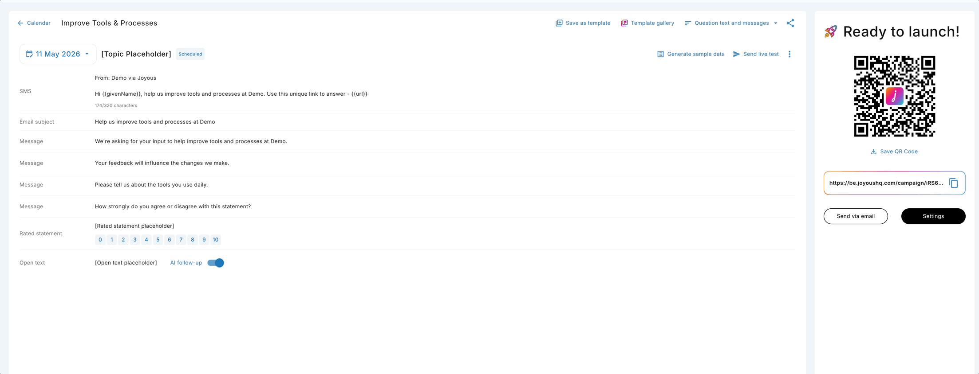
Task: Open the black Settings button
Action: pyautogui.click(x=933, y=216)
